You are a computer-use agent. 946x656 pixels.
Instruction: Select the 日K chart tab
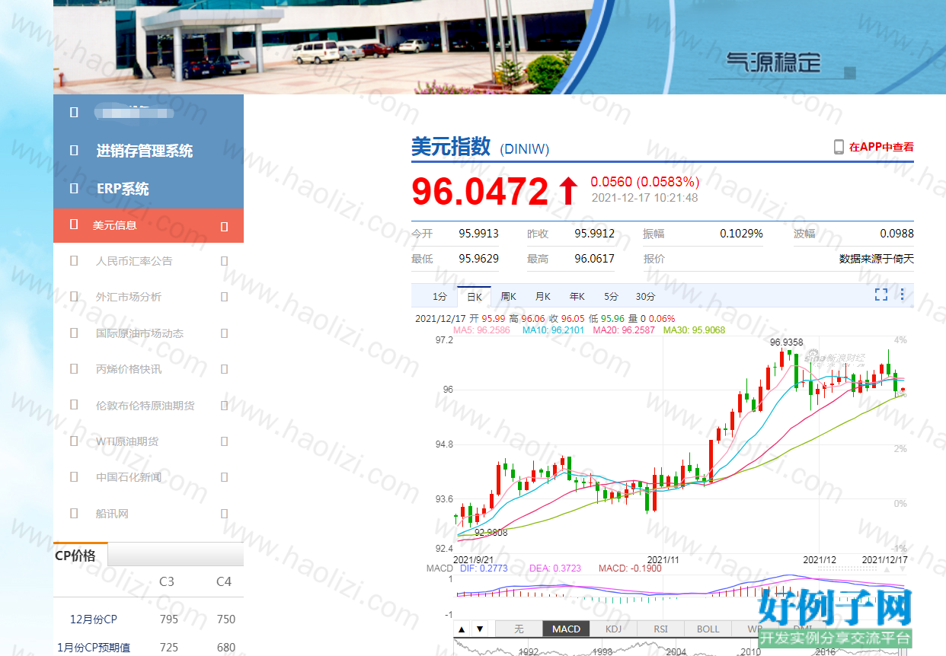click(475, 296)
